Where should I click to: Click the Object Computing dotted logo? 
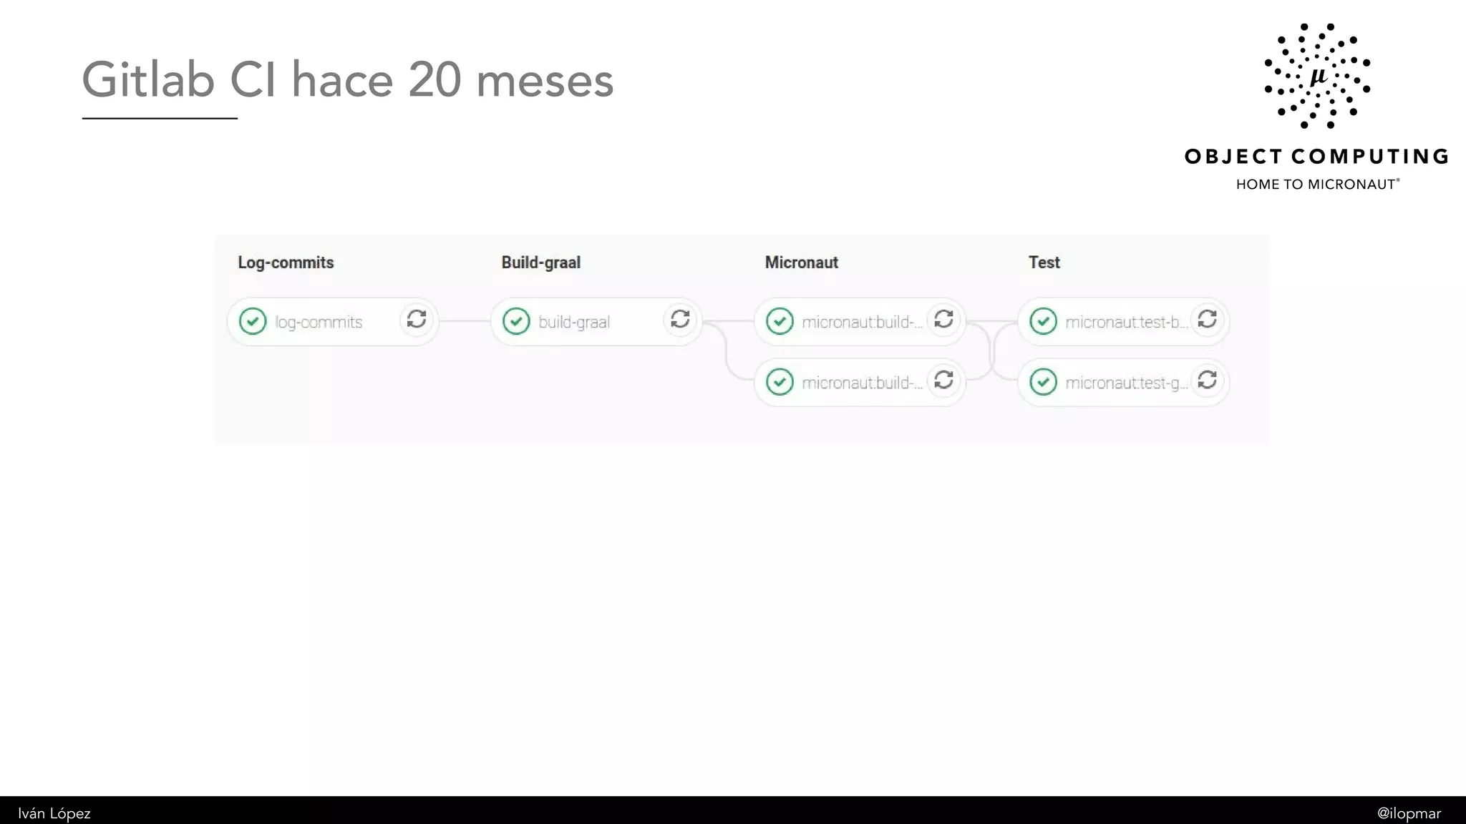(1317, 76)
